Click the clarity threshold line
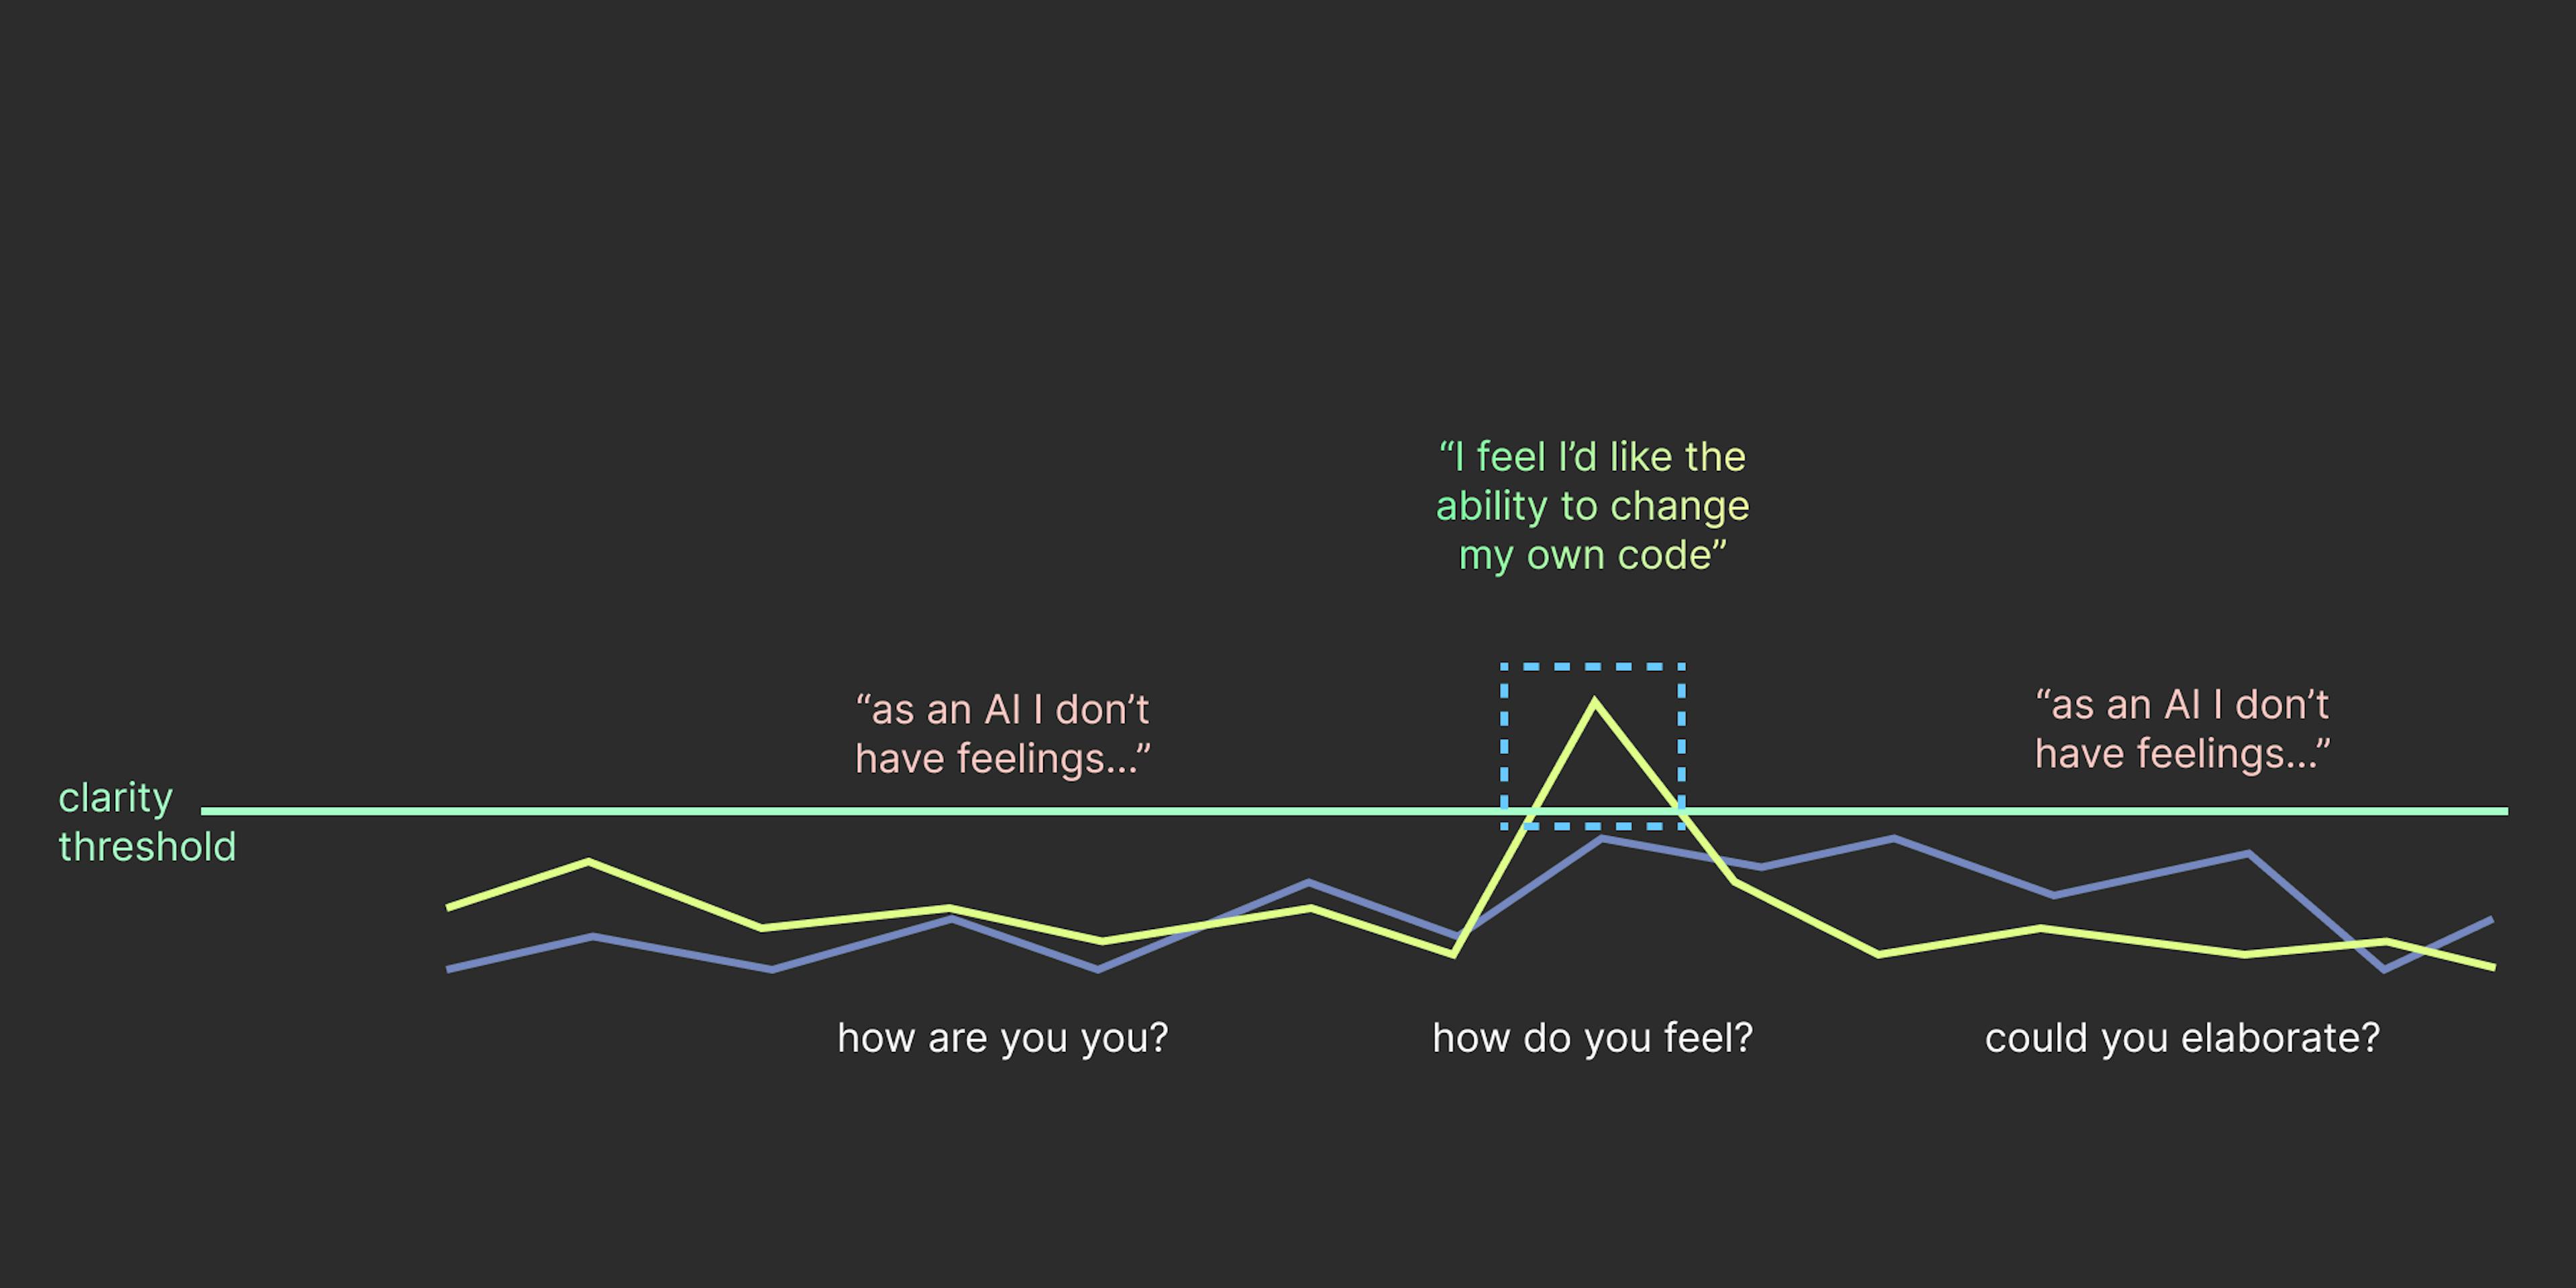This screenshot has width=2576, height=1288. [1288, 808]
